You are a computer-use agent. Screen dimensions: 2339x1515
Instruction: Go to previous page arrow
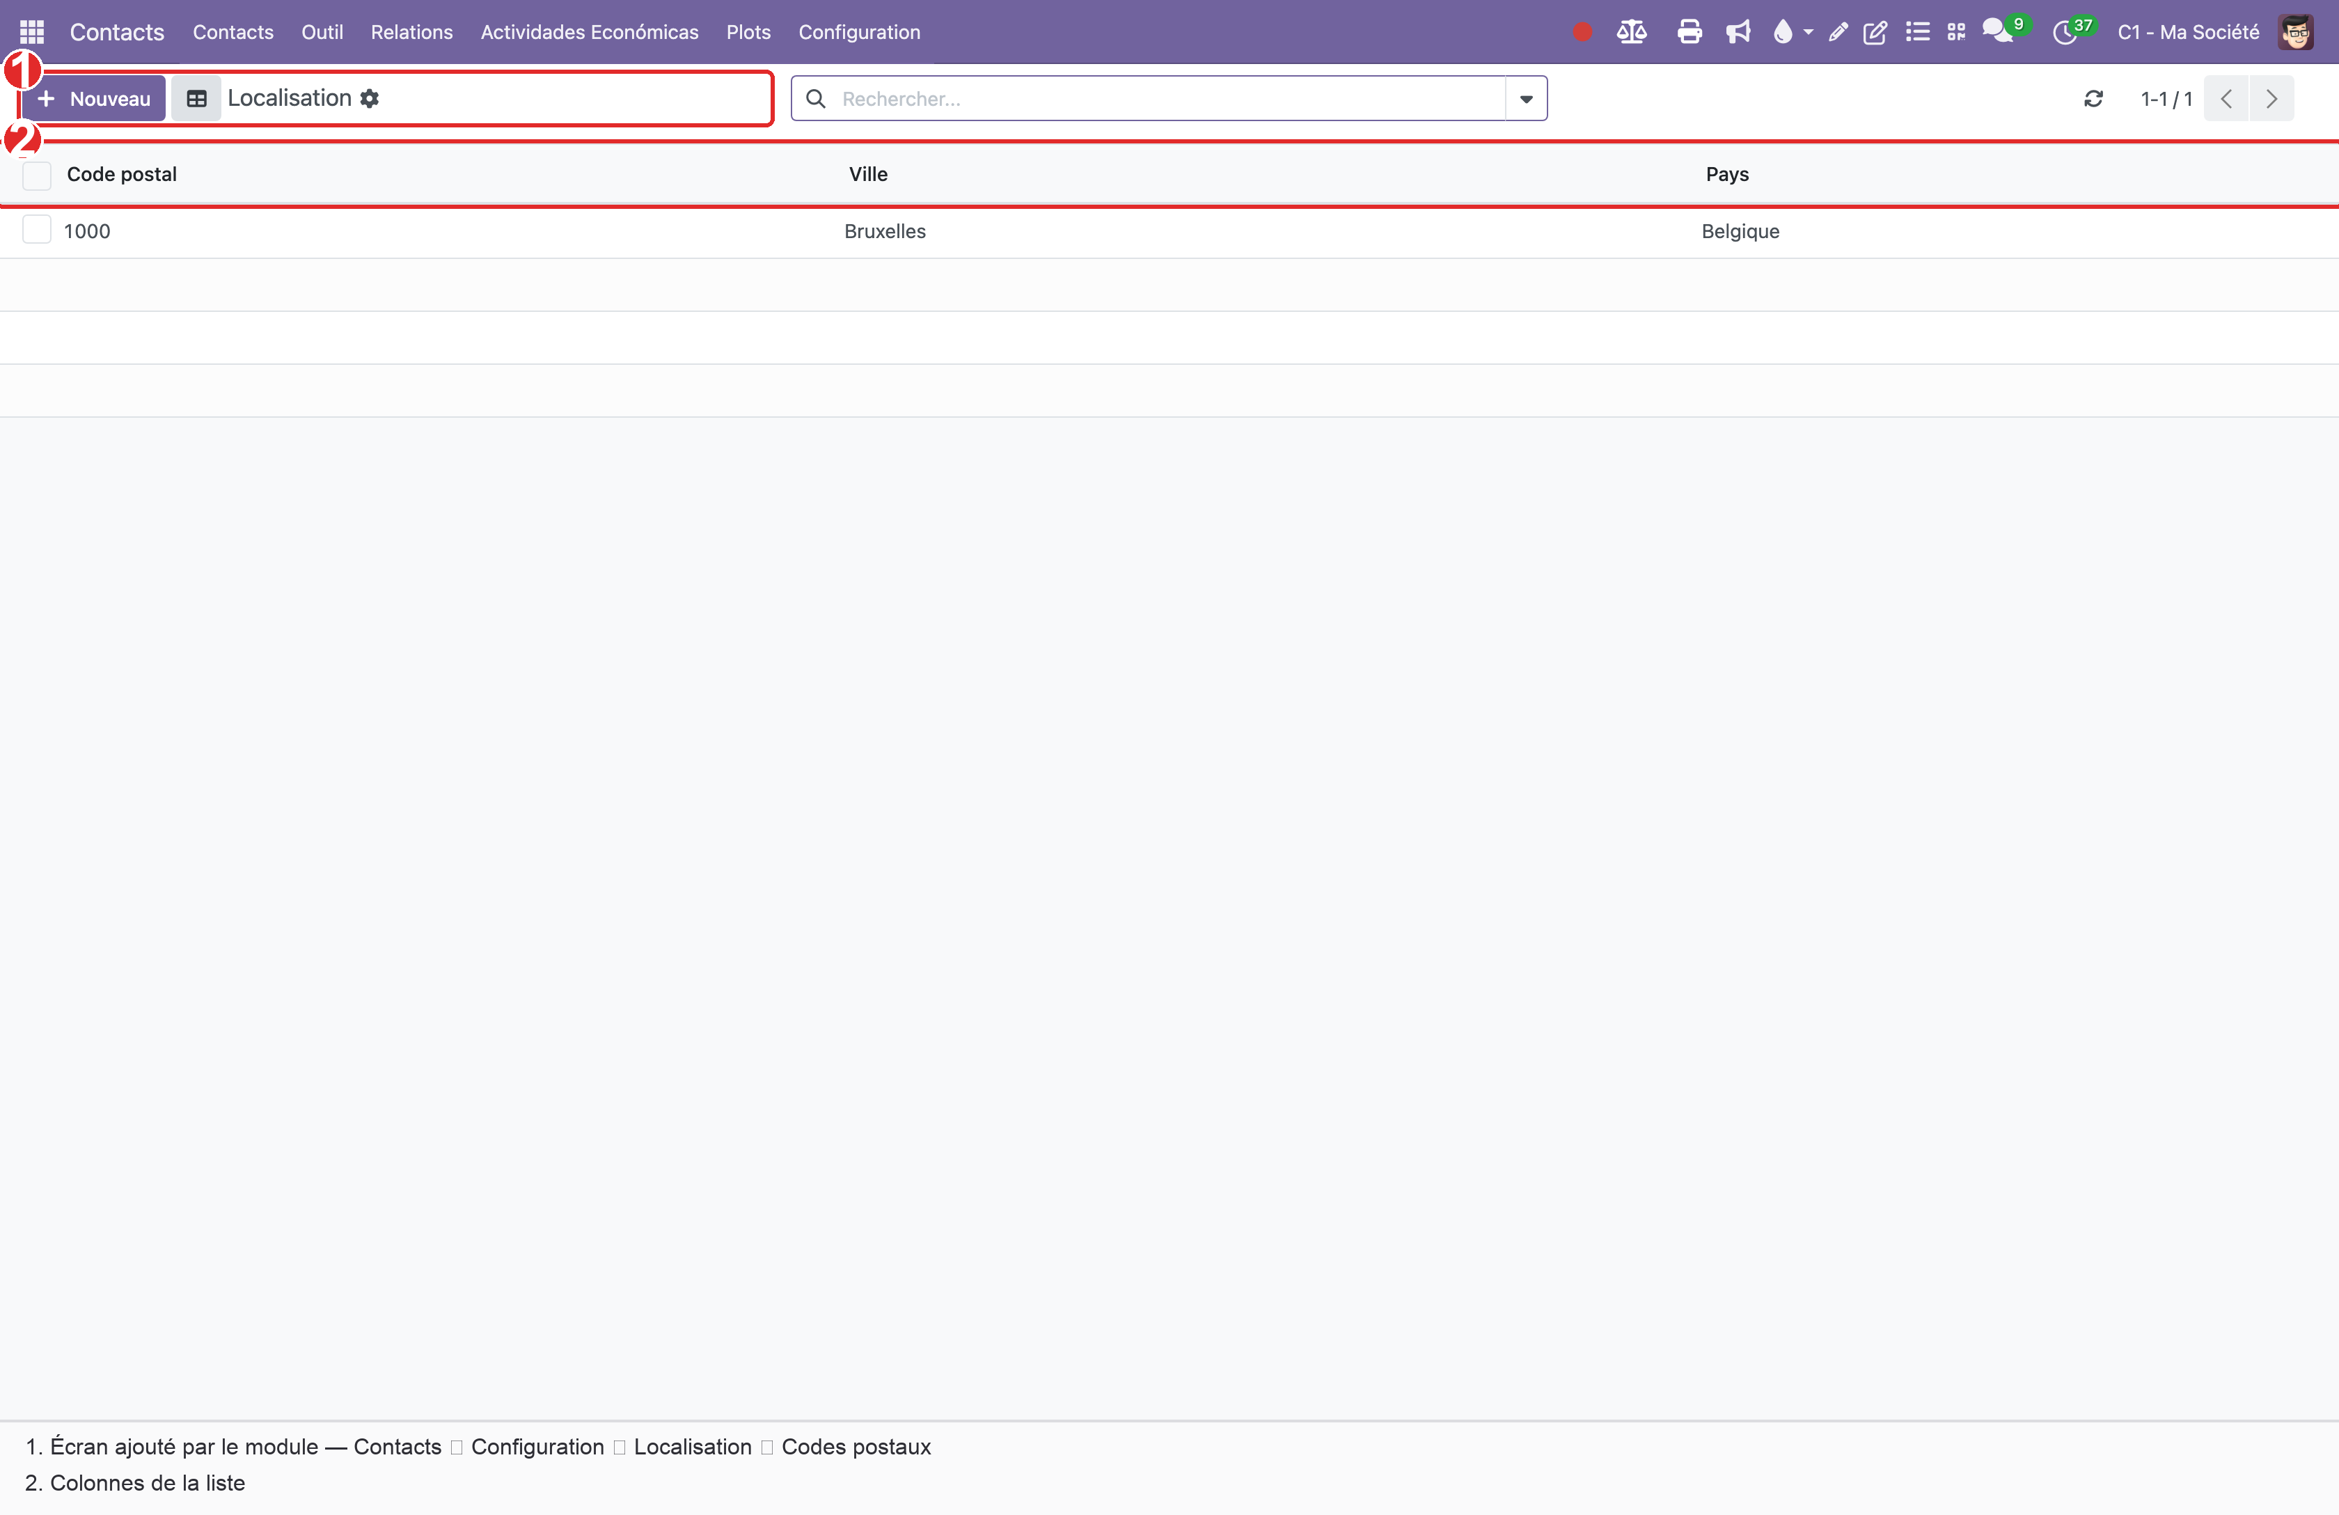pyautogui.click(x=2226, y=98)
